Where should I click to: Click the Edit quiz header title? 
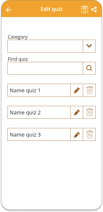(x=51, y=9)
